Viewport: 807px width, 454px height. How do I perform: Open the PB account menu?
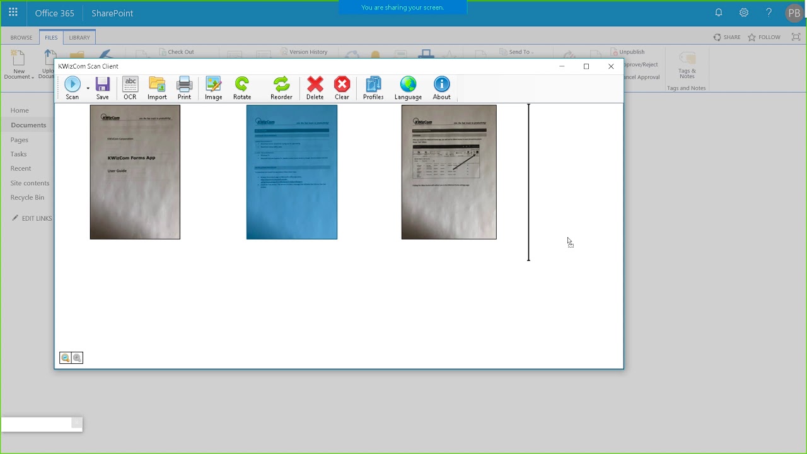(x=794, y=13)
